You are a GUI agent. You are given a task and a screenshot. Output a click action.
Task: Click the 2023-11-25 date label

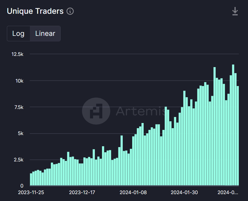coord(30,192)
